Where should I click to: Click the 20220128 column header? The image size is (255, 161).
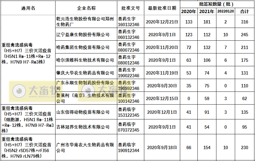click(225, 12)
